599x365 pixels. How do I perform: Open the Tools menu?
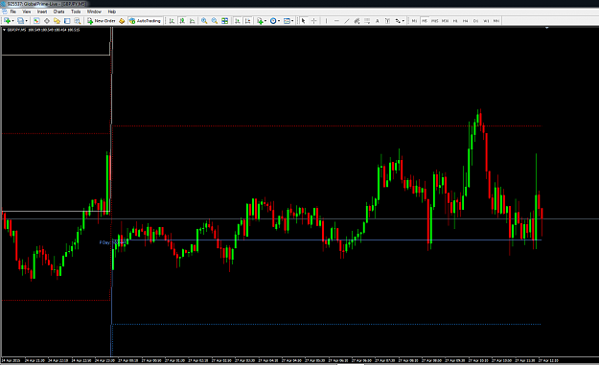click(x=76, y=11)
